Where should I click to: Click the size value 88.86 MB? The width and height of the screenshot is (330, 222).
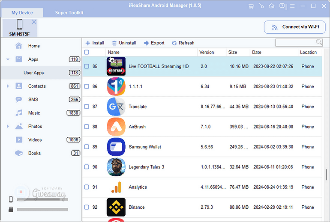239,207
